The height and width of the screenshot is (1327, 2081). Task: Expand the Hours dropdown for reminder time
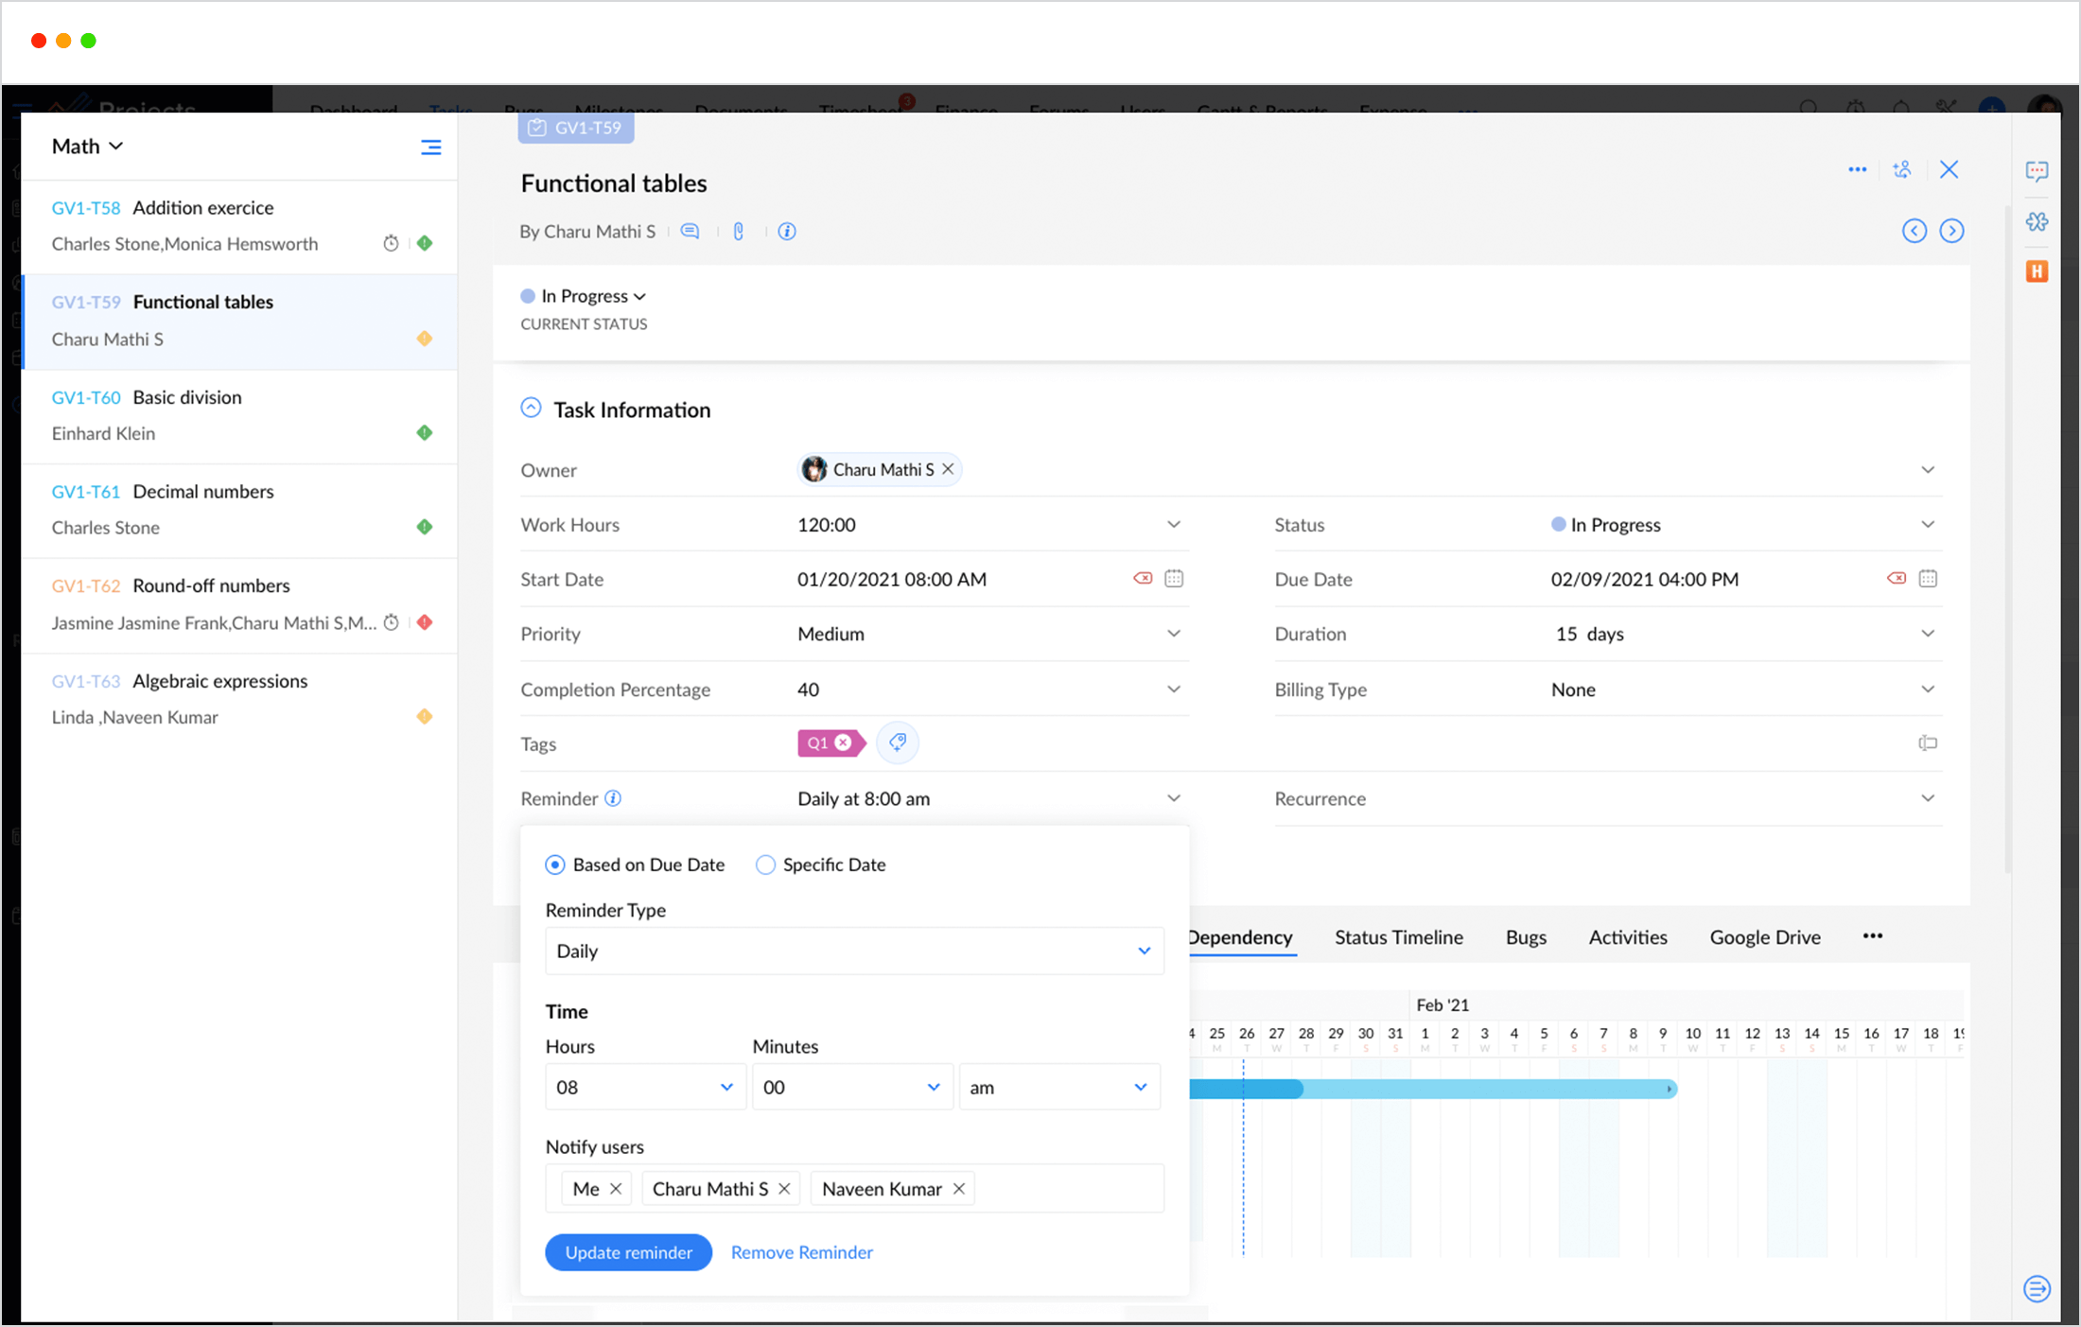640,1086
